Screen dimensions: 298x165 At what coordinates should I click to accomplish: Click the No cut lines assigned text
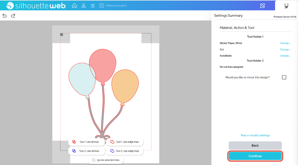click(231, 67)
